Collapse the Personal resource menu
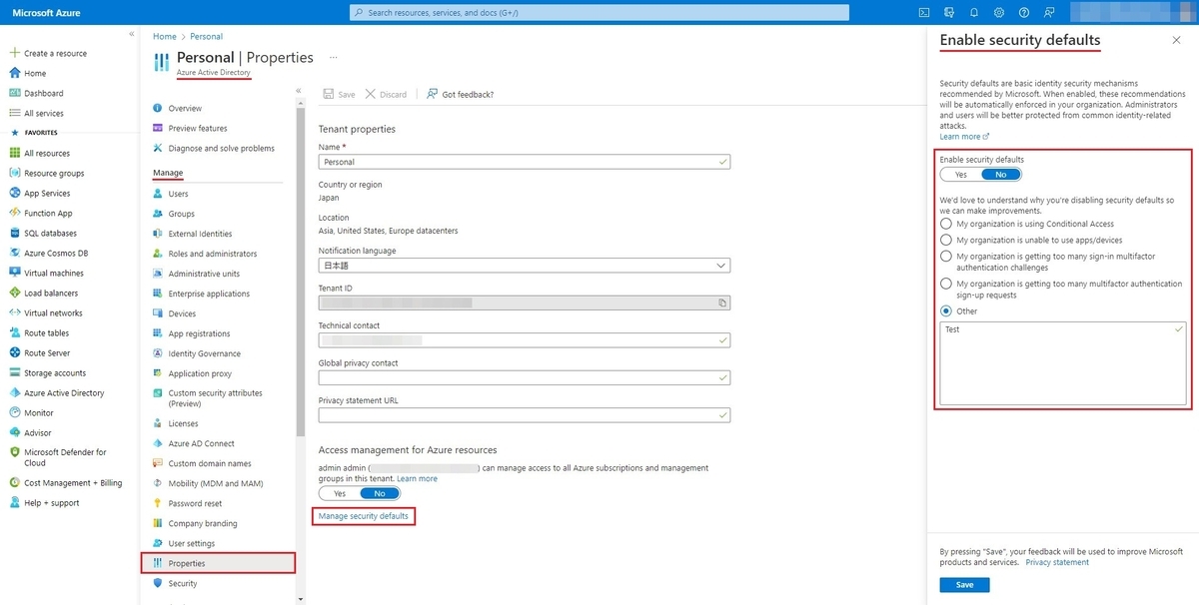Image resolution: width=1199 pixels, height=605 pixels. tap(299, 91)
